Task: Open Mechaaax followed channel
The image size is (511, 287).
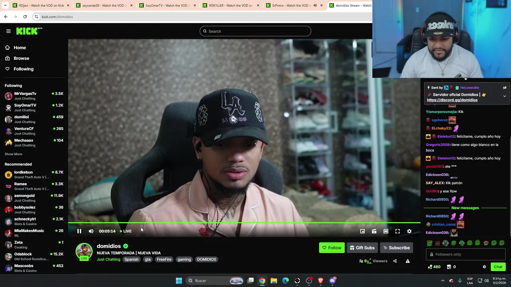Action: 34,143
